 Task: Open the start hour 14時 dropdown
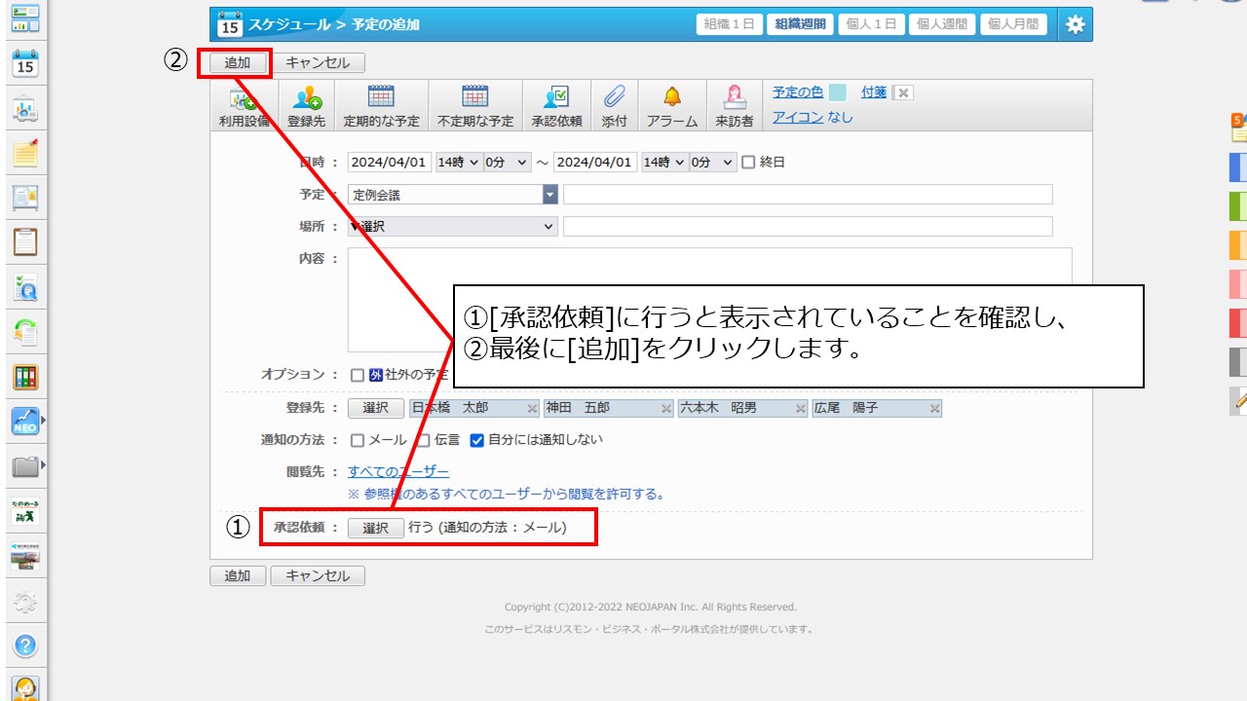[458, 163]
